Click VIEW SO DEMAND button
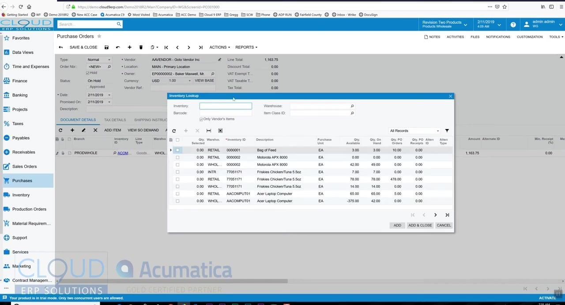Screen dimensions: 565x305 143,130
